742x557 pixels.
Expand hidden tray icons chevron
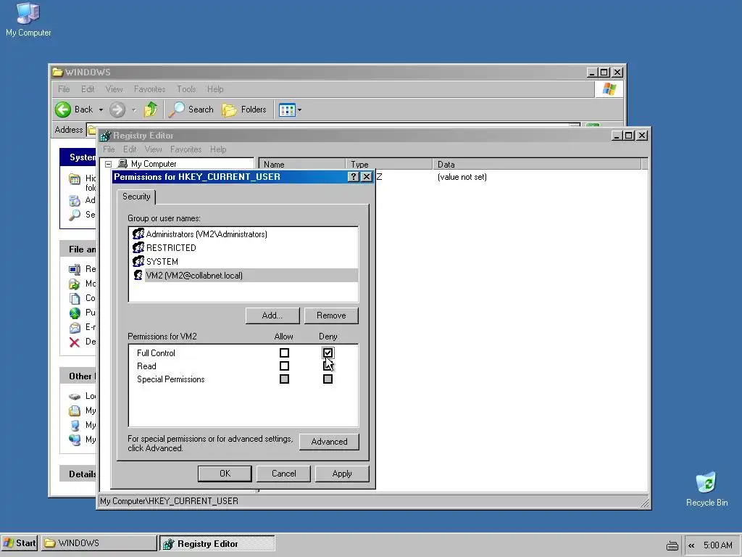691,545
